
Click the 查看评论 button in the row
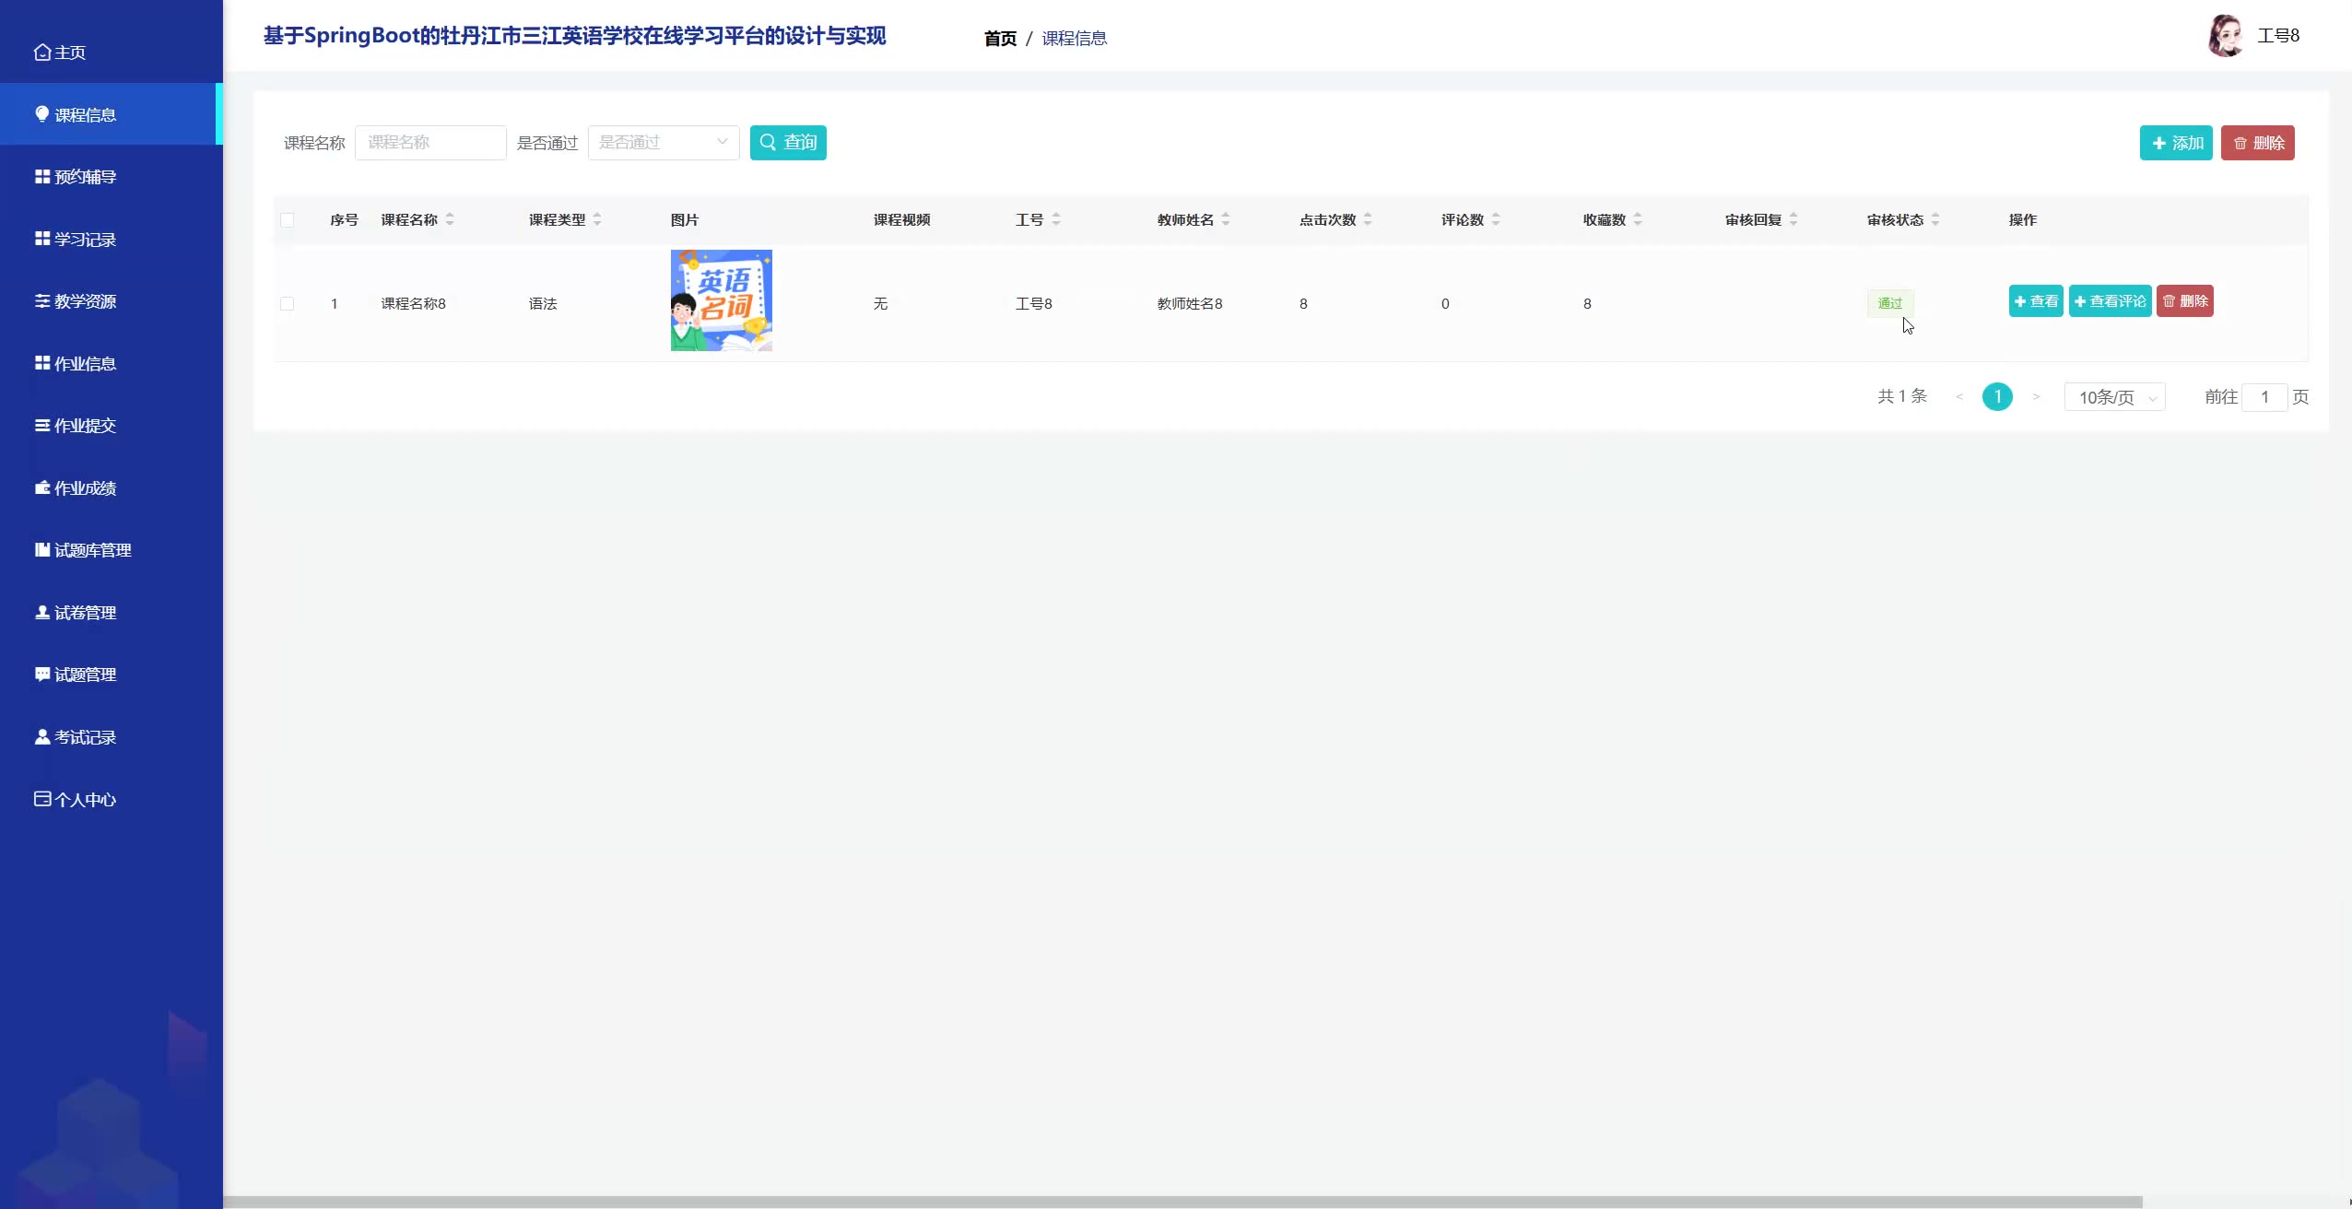[2110, 301]
